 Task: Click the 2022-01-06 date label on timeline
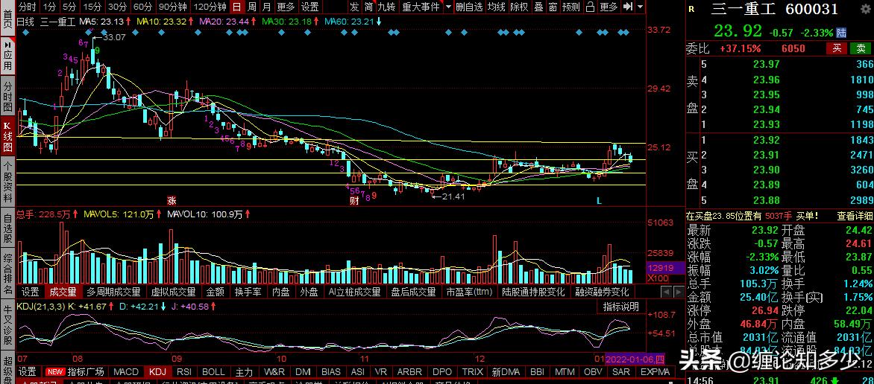coord(635,359)
